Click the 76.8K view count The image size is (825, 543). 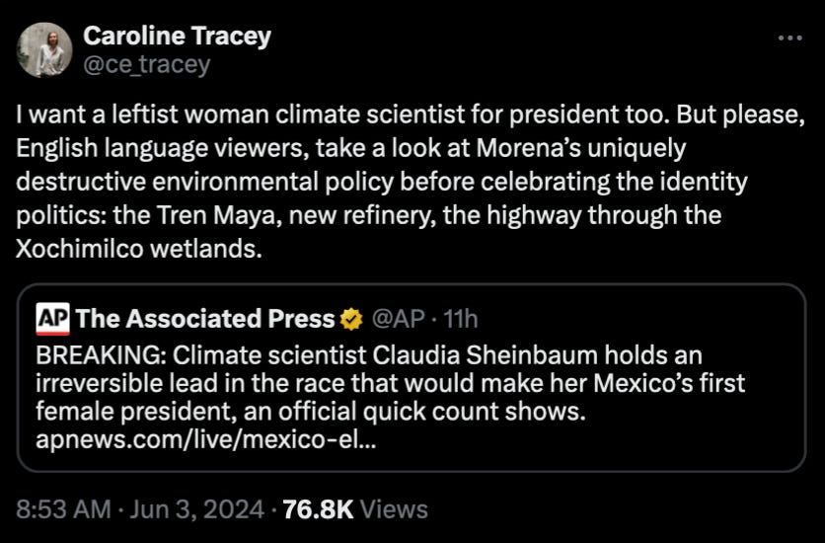318,509
